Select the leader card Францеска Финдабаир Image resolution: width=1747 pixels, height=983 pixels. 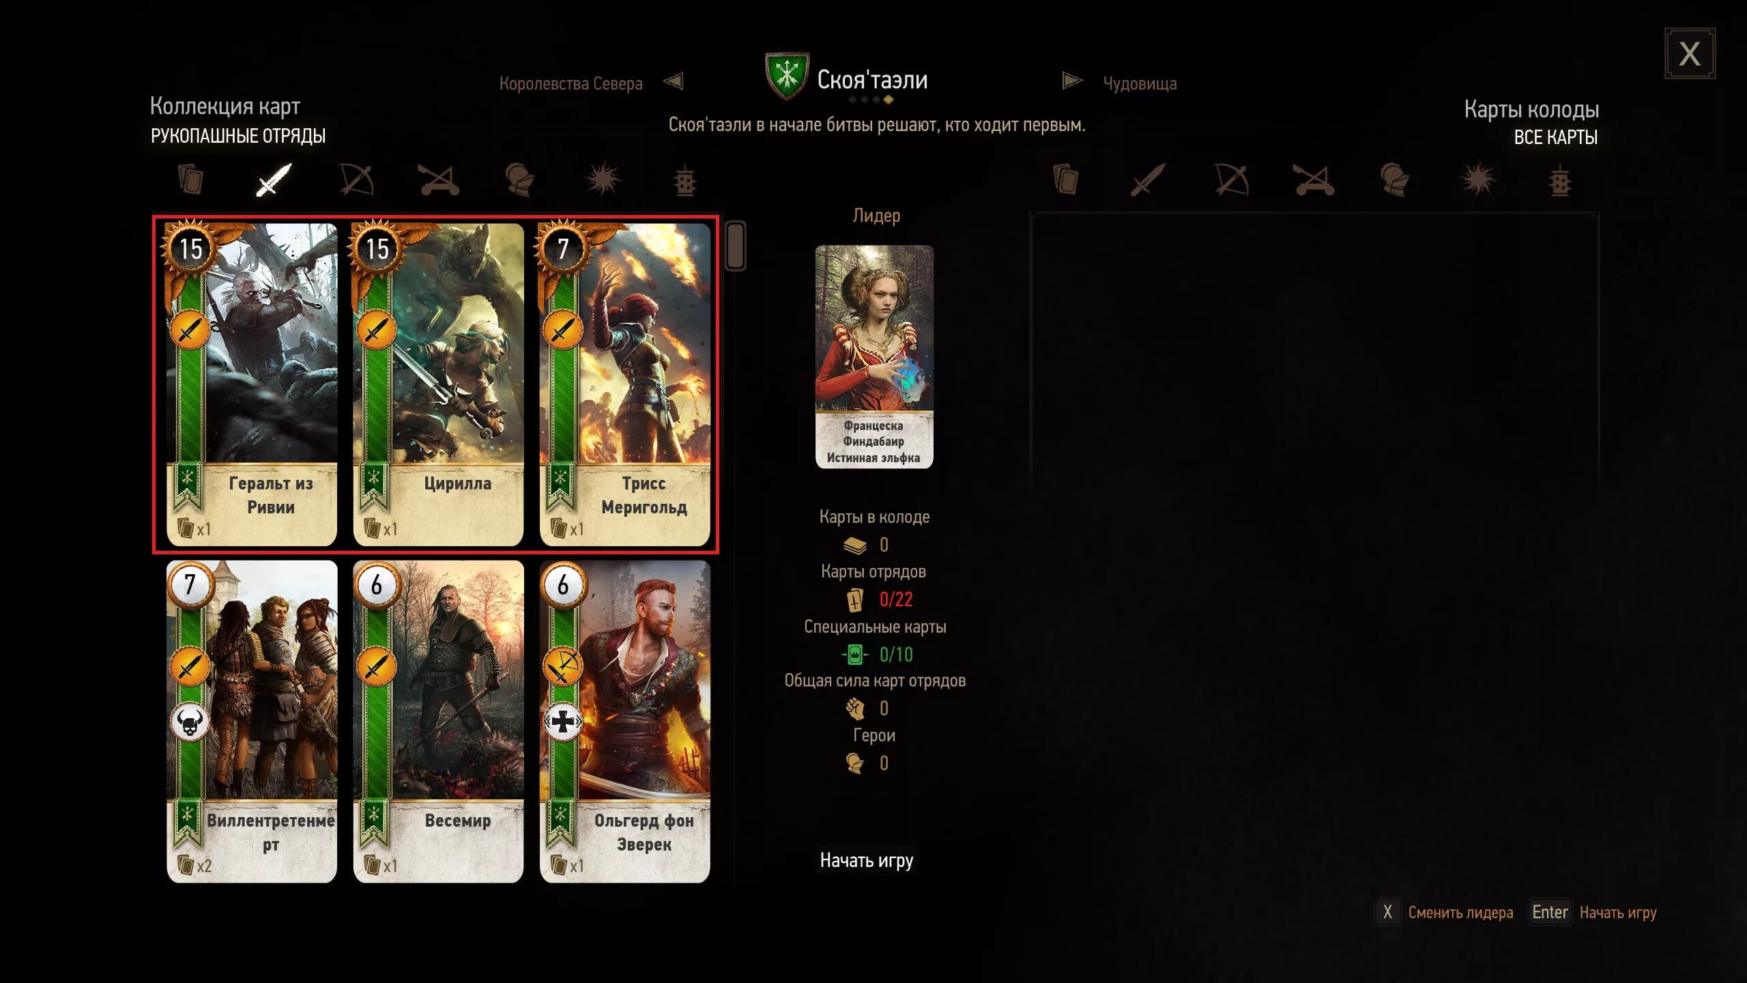tap(874, 356)
